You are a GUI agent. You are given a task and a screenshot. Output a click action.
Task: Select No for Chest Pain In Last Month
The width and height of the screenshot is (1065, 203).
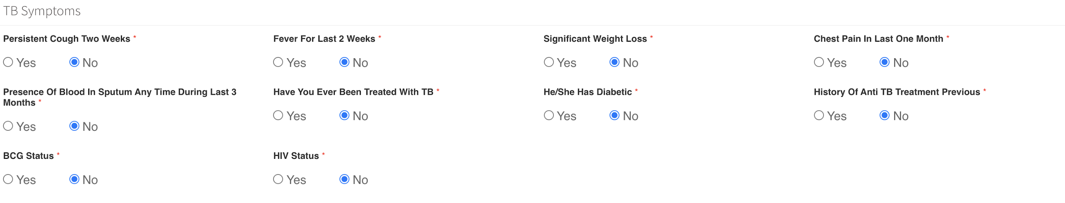(884, 62)
